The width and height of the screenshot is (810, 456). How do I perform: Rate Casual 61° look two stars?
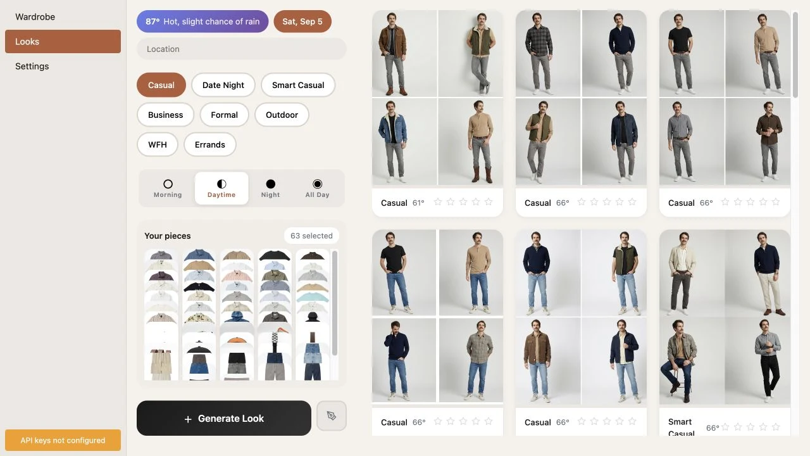451,202
